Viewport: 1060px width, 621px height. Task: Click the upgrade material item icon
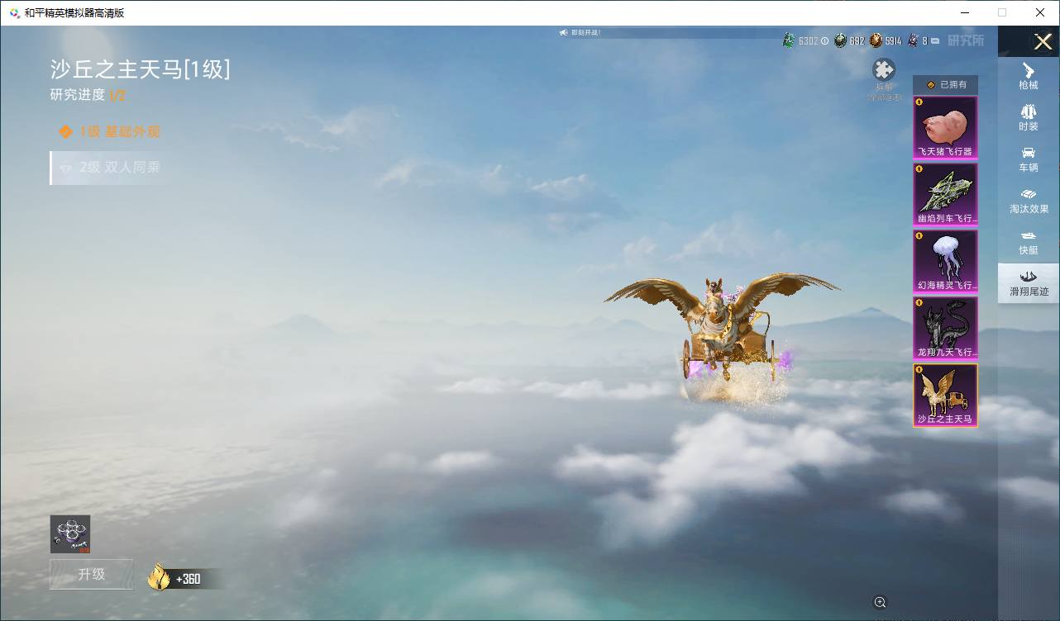[70, 534]
